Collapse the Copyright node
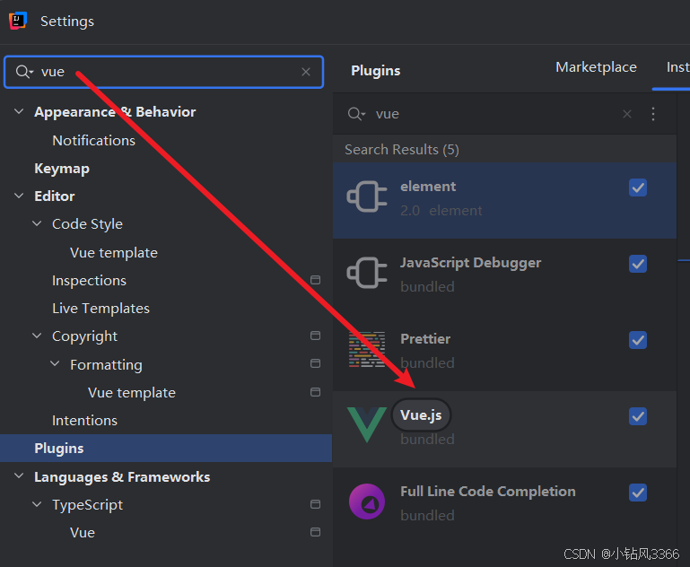690x567 pixels. click(37, 336)
